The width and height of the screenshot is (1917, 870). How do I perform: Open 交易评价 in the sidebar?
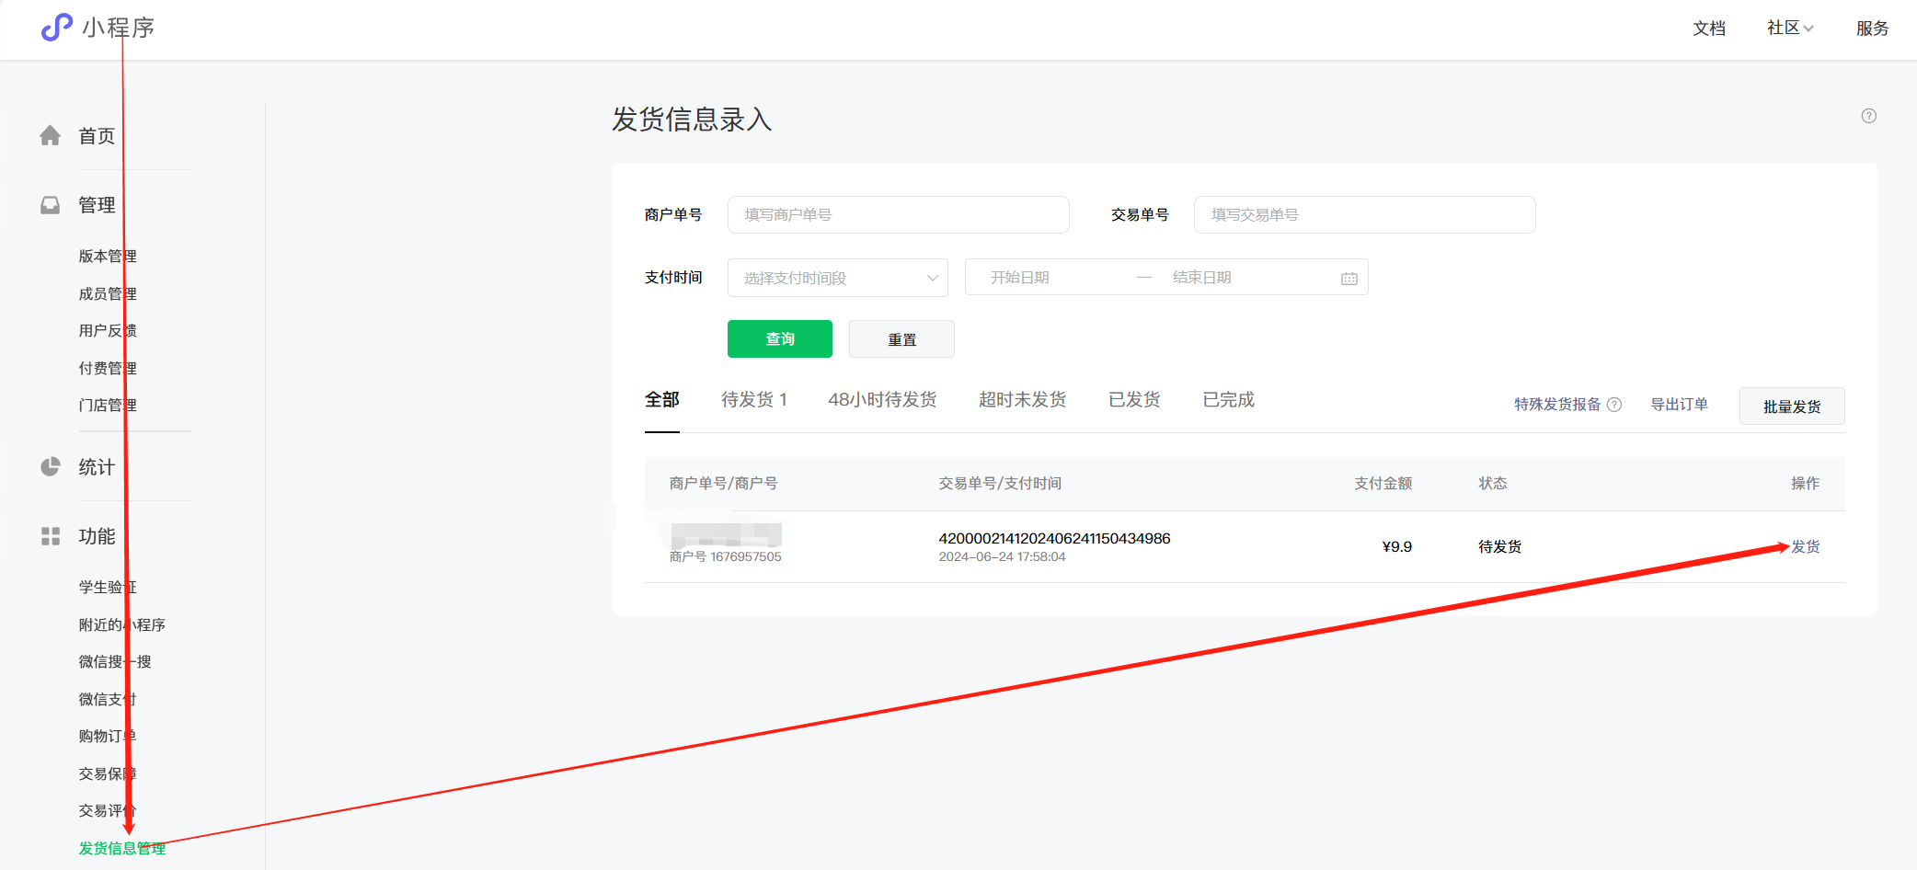click(108, 811)
